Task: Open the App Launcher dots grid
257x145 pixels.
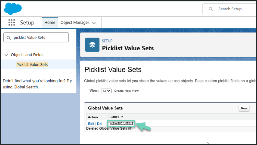Action: (x=12, y=23)
